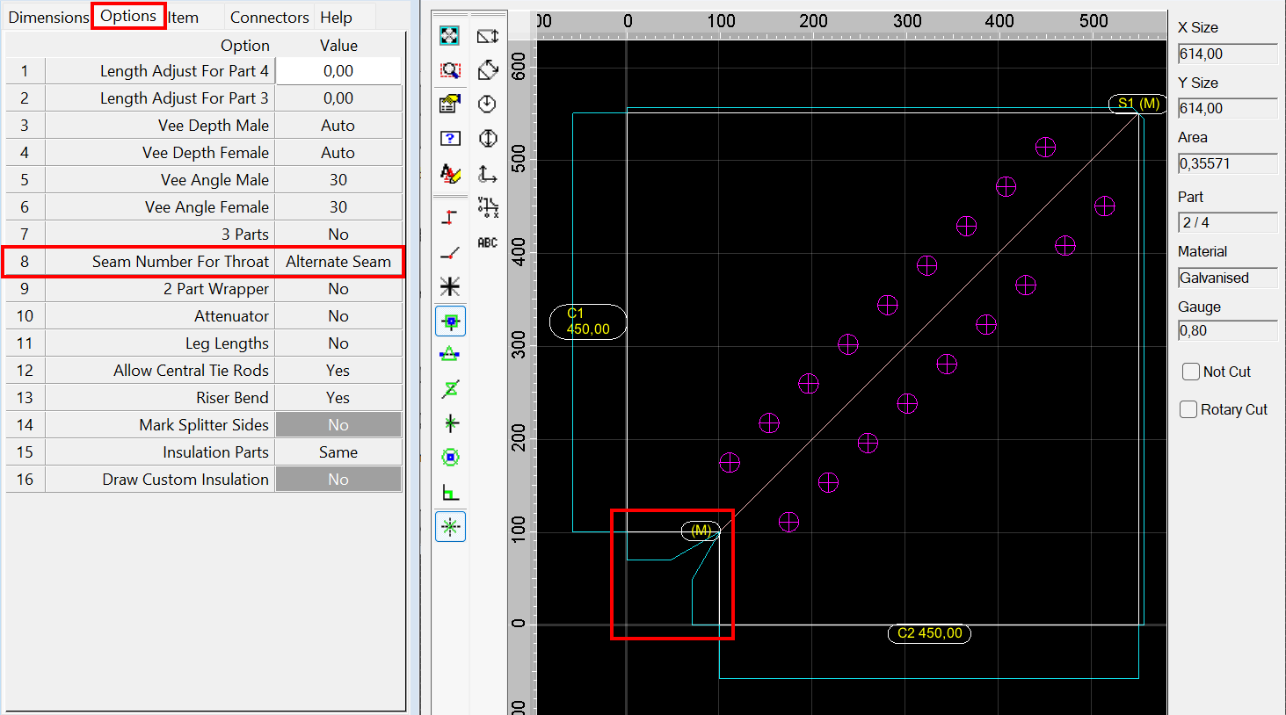The image size is (1286, 715).
Task: Switch to the Connectors tab
Action: (x=269, y=16)
